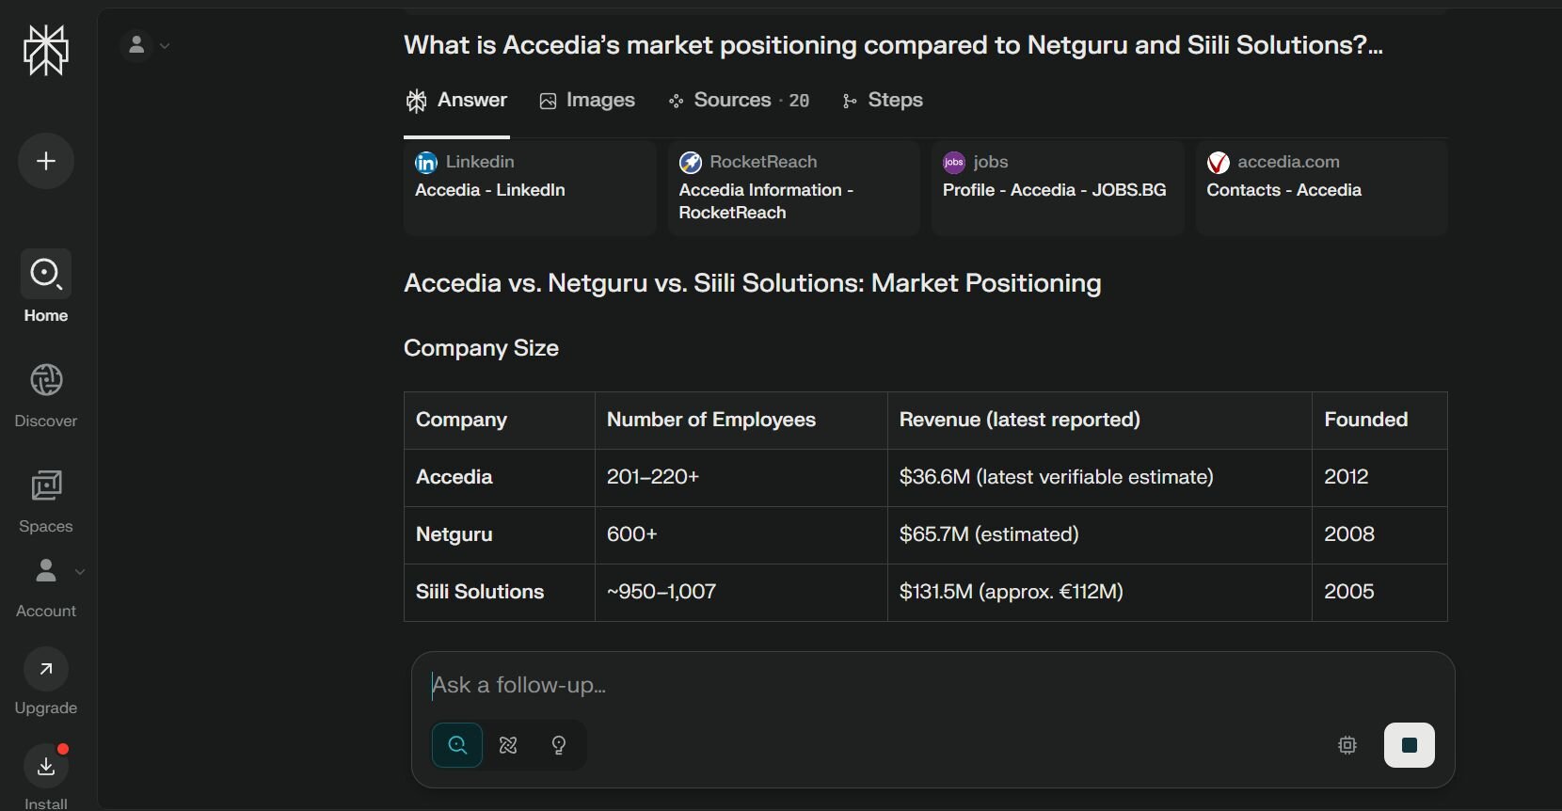This screenshot has height=811, width=1562.
Task: Click the Company column header
Action: [x=500, y=420]
